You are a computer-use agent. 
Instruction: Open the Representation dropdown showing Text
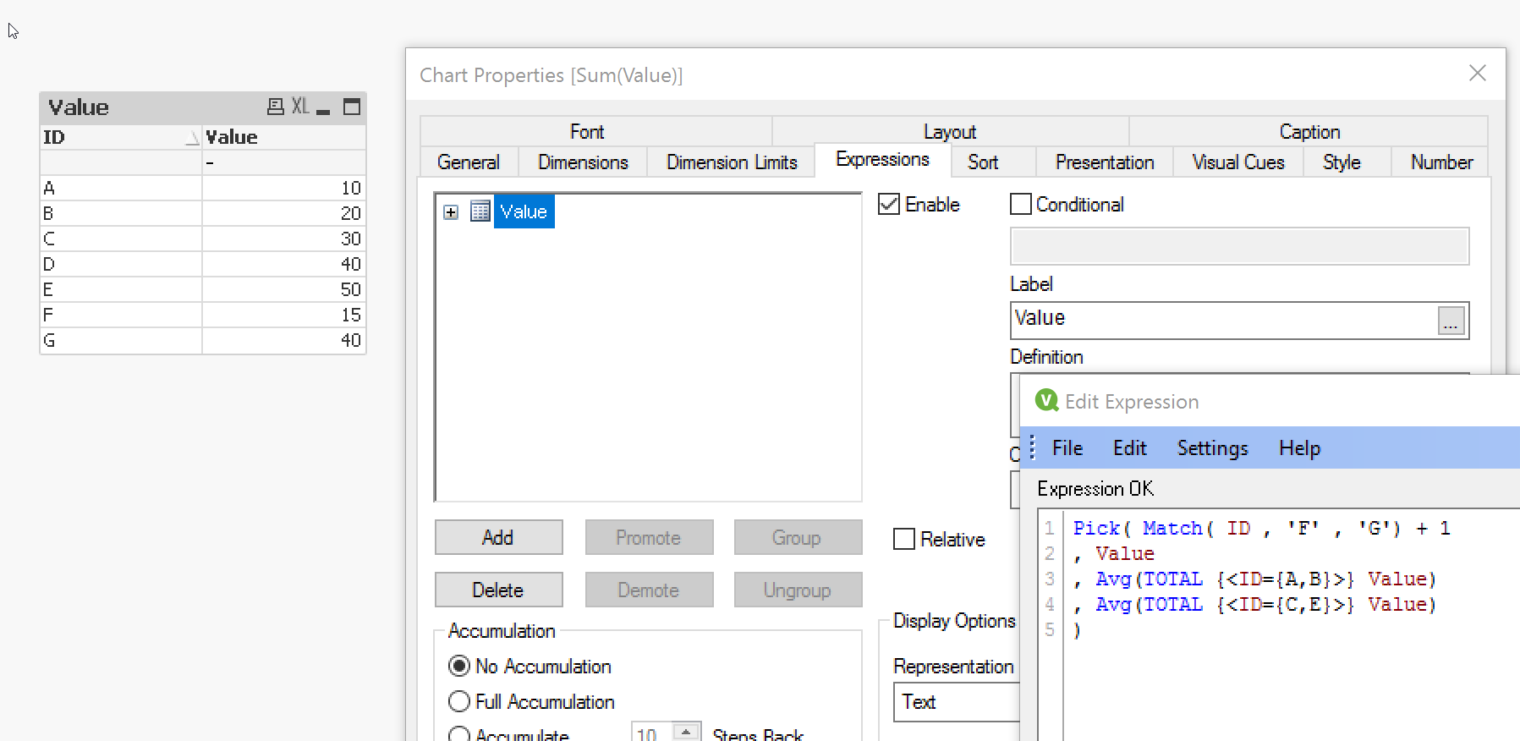(957, 702)
